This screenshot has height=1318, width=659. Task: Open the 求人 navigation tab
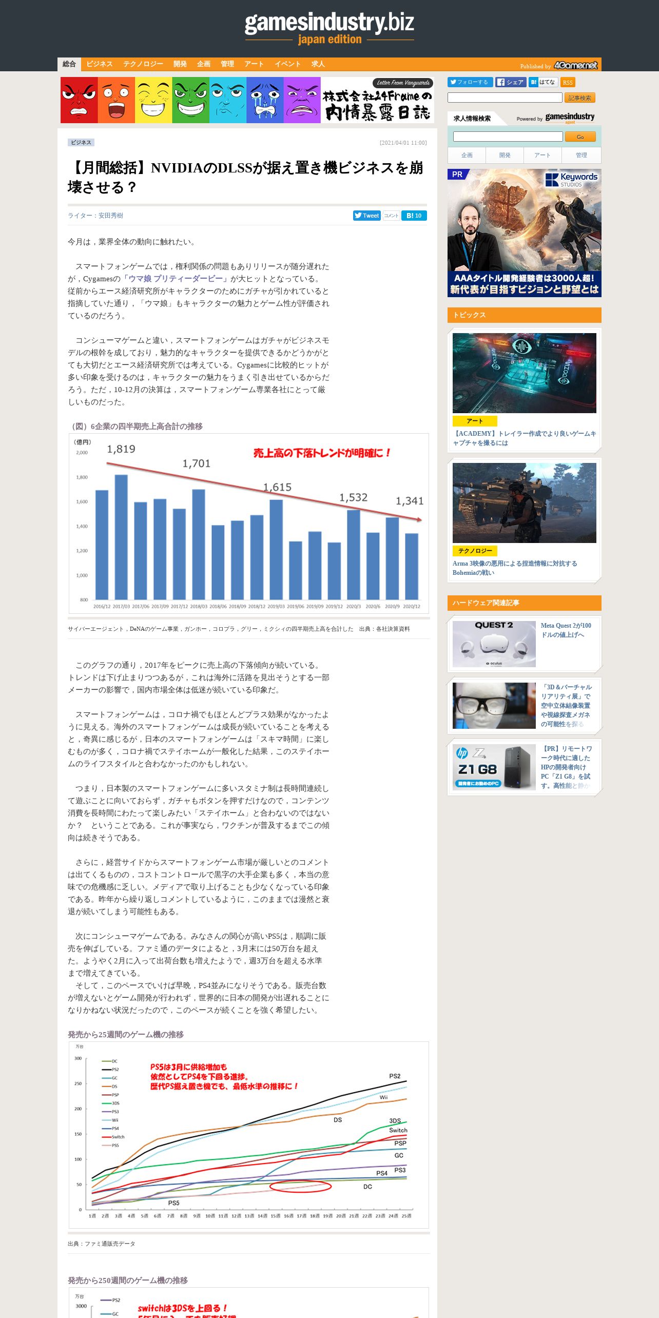click(x=318, y=64)
